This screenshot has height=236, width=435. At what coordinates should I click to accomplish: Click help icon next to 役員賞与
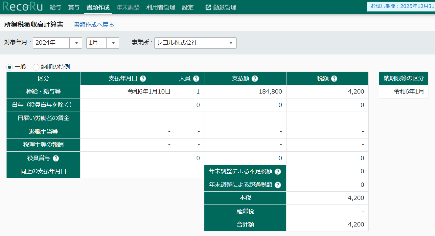point(56,158)
